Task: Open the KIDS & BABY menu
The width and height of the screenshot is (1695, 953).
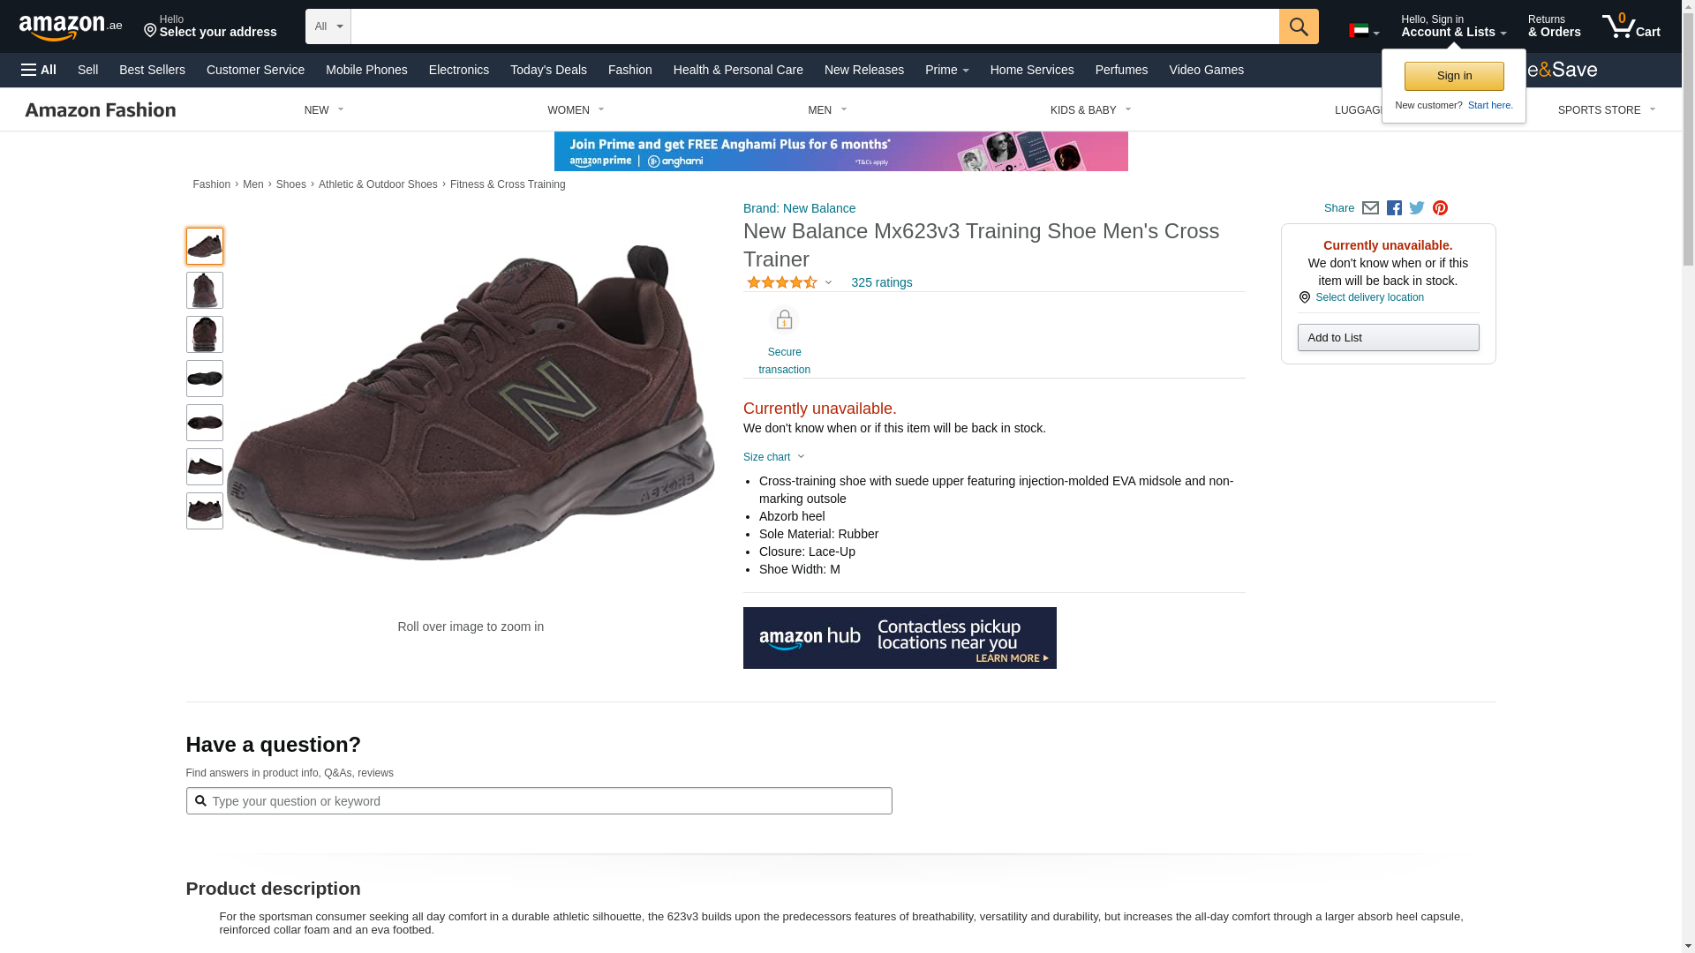Action: [x=1090, y=110]
